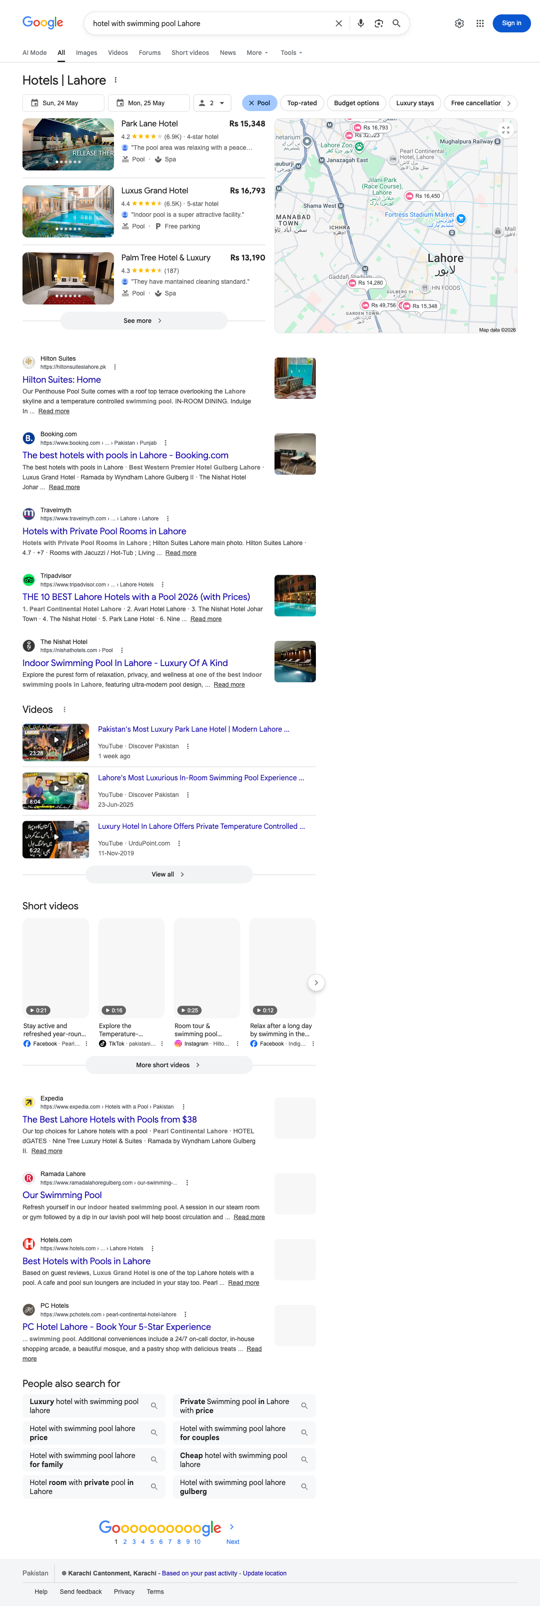Open Palm Tree Hotel & Luxury listing
The height and width of the screenshot is (1606, 540).
point(166,258)
